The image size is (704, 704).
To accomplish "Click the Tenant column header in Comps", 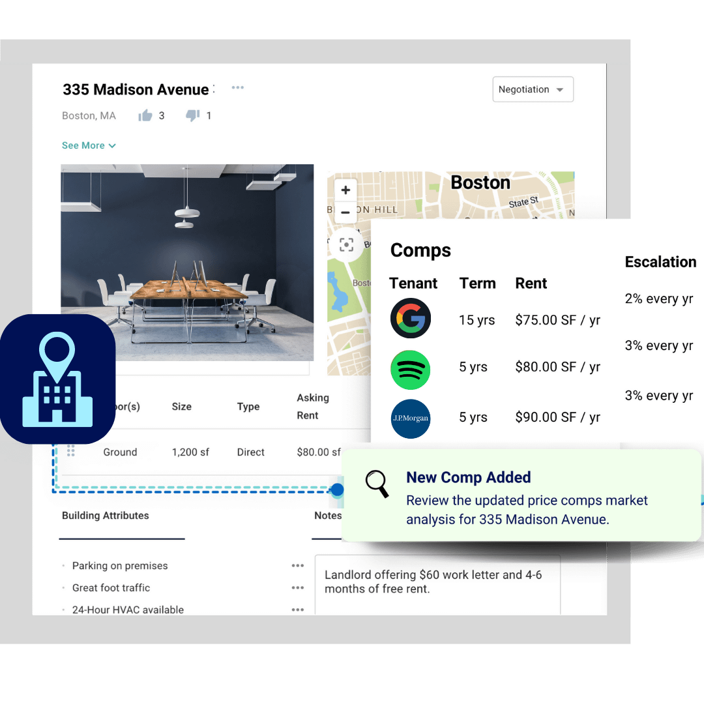I will pyautogui.click(x=413, y=284).
